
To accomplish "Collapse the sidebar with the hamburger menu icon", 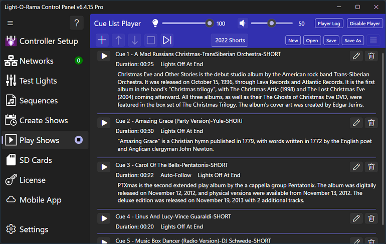I will pyautogui.click(x=10, y=23).
